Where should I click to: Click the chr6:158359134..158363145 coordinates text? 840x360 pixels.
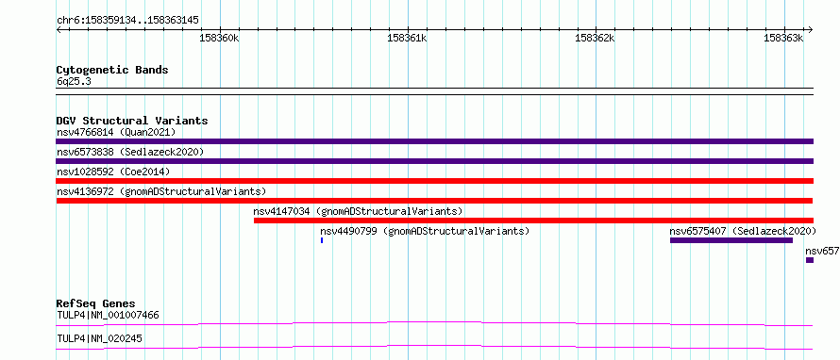pyautogui.click(x=127, y=20)
